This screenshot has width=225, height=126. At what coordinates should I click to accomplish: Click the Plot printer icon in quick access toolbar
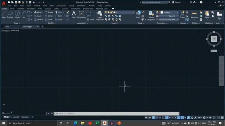click(30, 2)
